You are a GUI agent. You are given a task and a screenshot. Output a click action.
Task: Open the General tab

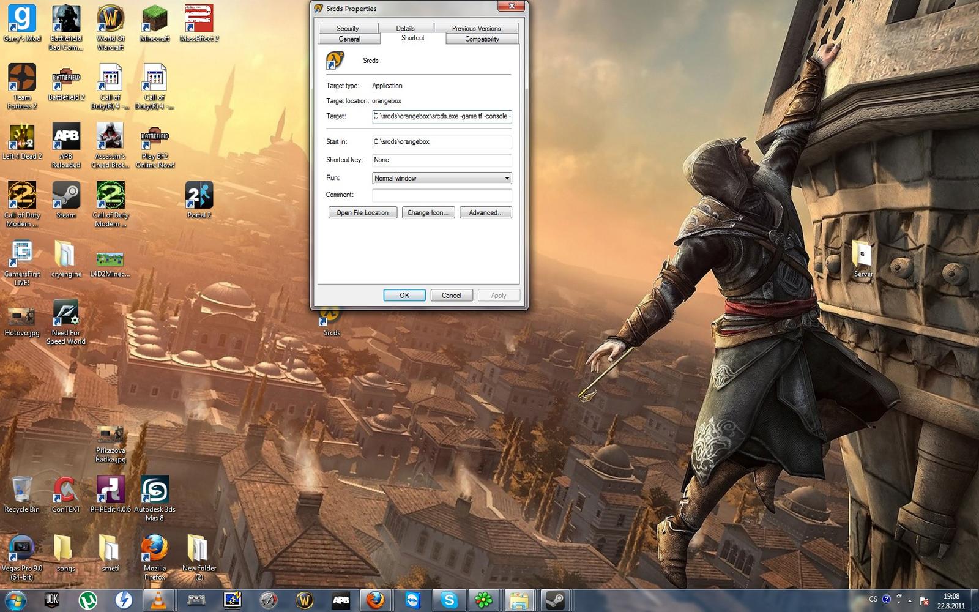pos(349,39)
